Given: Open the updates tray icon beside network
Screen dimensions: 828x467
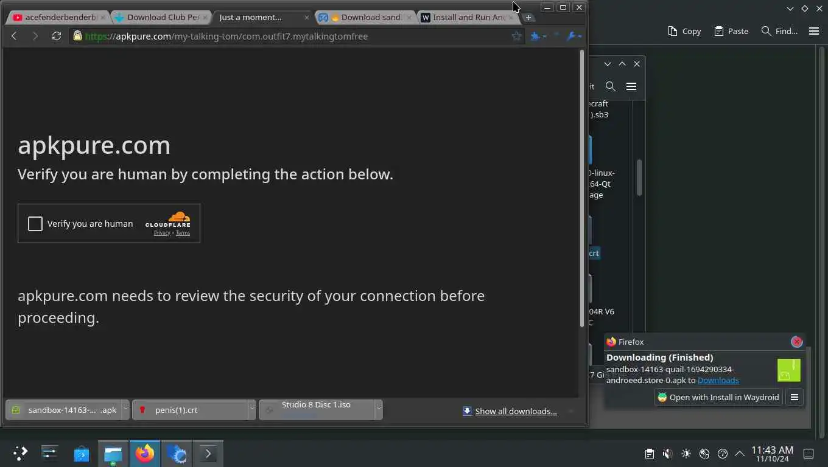Looking at the screenshot, I should (723, 454).
